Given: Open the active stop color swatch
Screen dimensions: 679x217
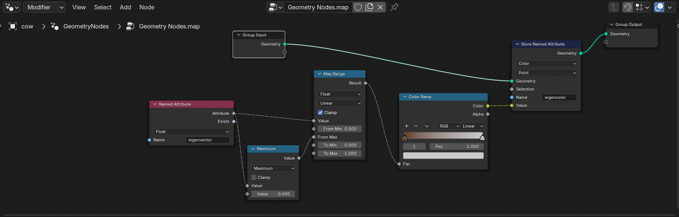Looking at the screenshot, I should [443, 156].
